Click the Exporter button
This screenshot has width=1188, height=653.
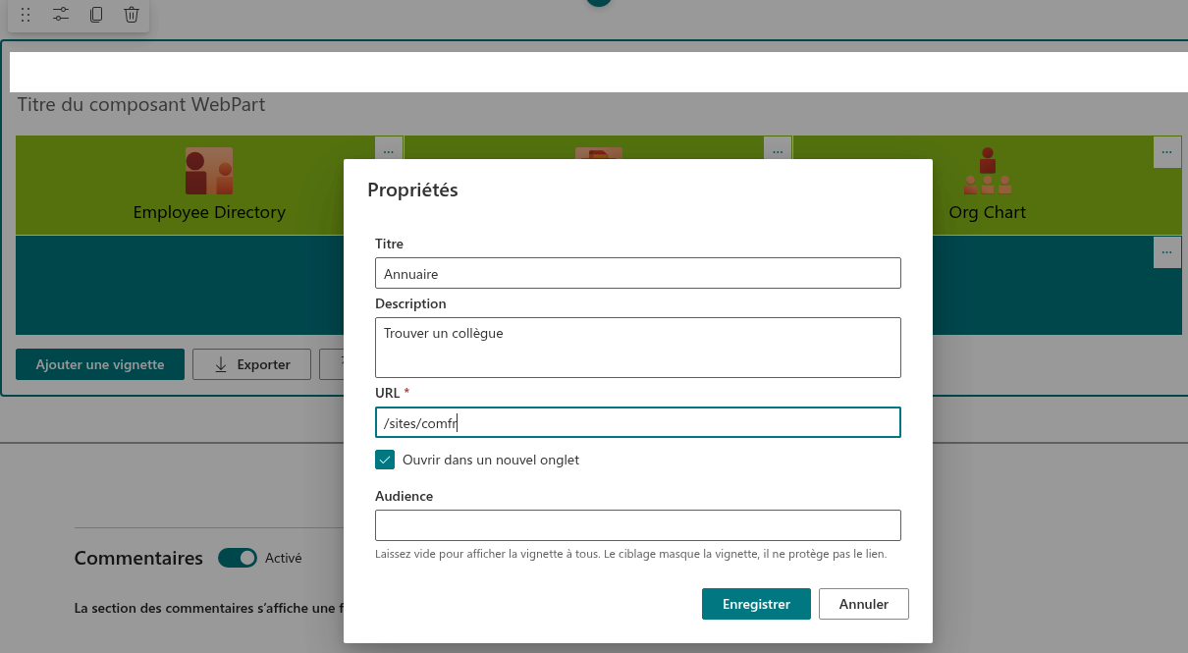click(x=251, y=364)
